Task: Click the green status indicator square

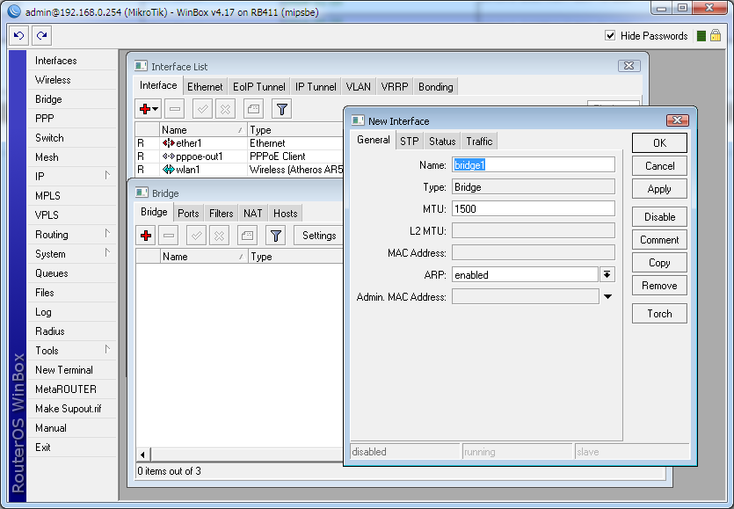Action: point(701,36)
